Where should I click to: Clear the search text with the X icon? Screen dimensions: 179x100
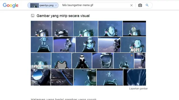(131, 5)
